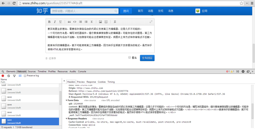255x129 pixels.
Task: Open the 消息 navigation item
Action: point(171,11)
